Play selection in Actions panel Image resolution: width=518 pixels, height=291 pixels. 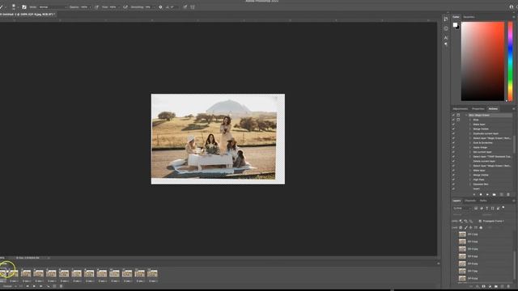tap(487, 195)
